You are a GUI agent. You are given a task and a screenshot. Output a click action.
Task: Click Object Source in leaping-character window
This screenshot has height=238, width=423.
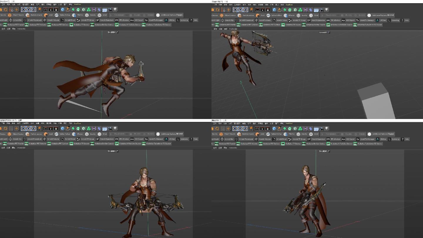click(16, 15)
